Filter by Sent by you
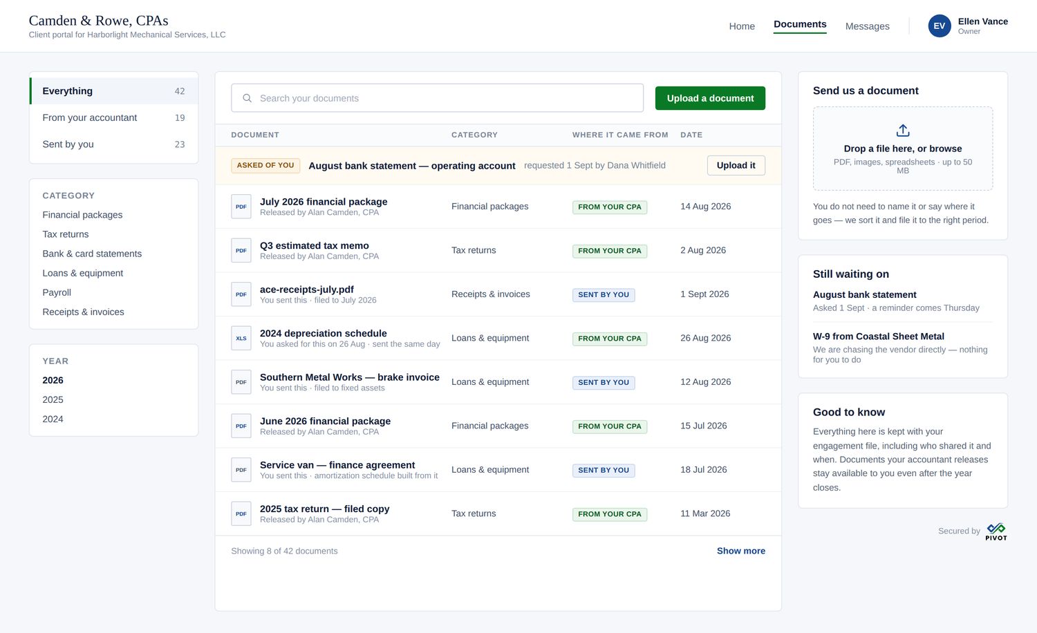Viewport: 1037px width, 633px height. [114, 144]
